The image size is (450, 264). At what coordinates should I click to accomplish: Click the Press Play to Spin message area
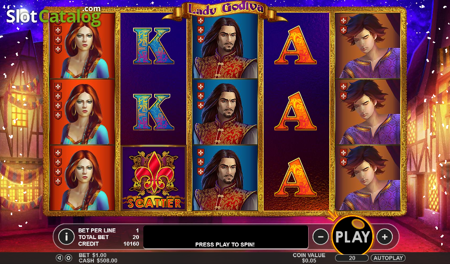point(225,237)
